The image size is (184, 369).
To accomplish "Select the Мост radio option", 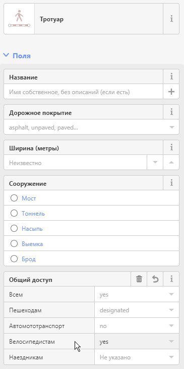I will click(14, 198).
